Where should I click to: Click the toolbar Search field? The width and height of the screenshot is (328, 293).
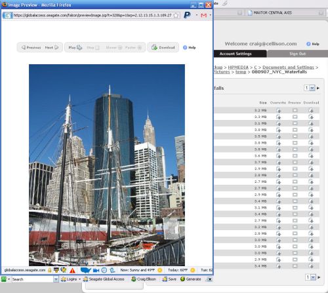tap(32, 279)
